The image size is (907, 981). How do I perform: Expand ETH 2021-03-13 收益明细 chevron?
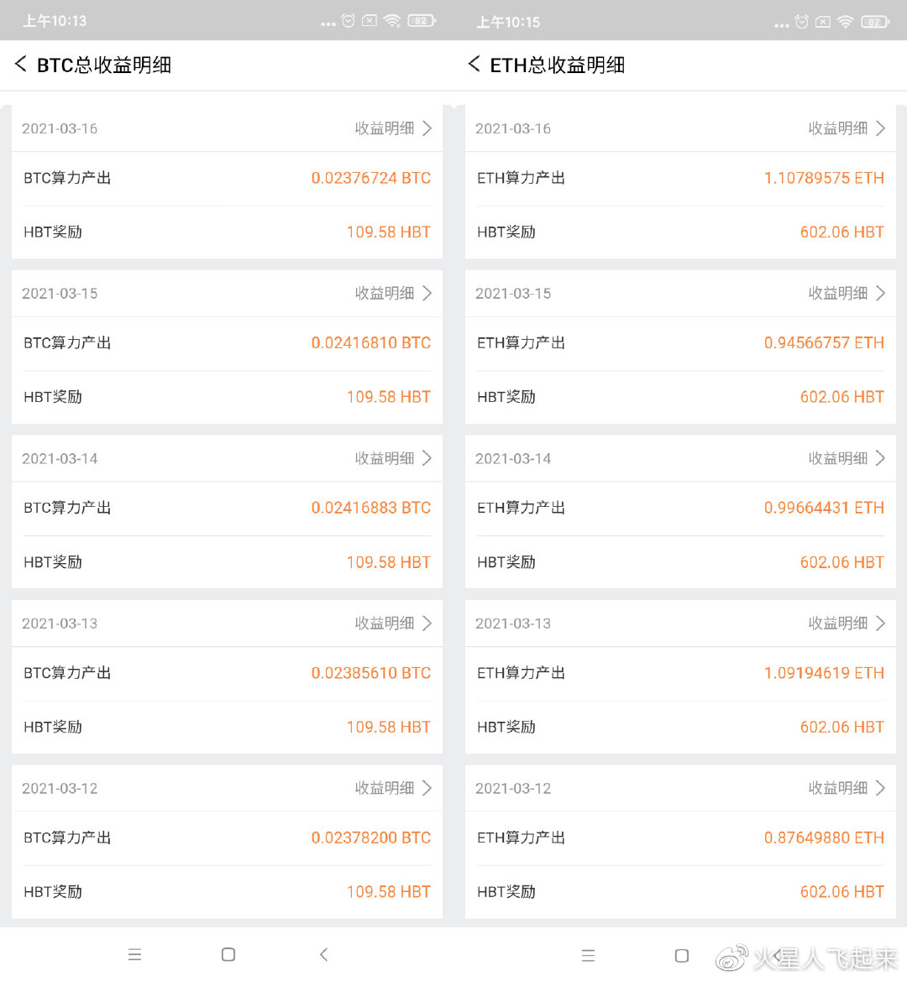click(880, 624)
